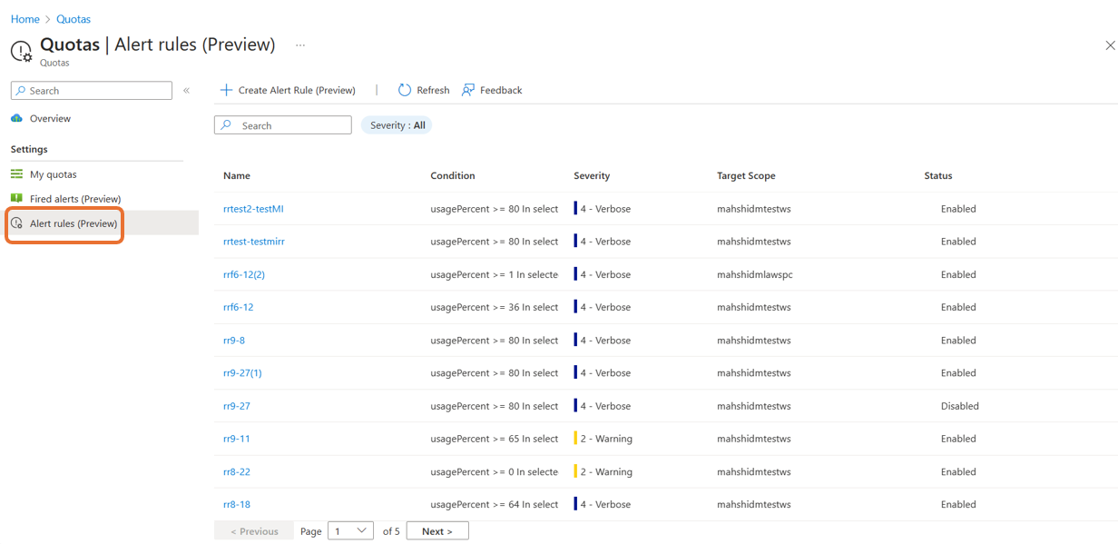Click the plus icon for Create Alert Rule
Viewport: 1118px width, 554px height.
(x=227, y=90)
